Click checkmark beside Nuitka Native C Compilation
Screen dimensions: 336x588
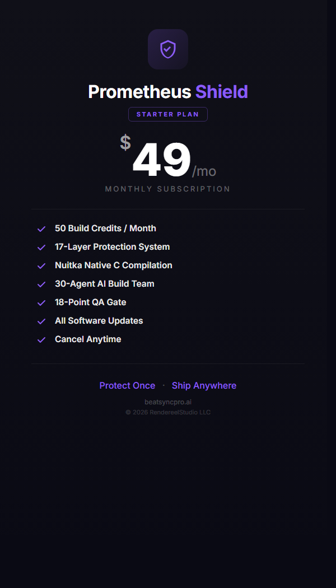point(41,265)
